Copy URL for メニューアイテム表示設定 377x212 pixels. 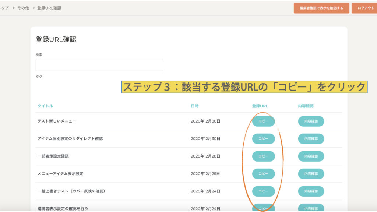pyautogui.click(x=263, y=174)
